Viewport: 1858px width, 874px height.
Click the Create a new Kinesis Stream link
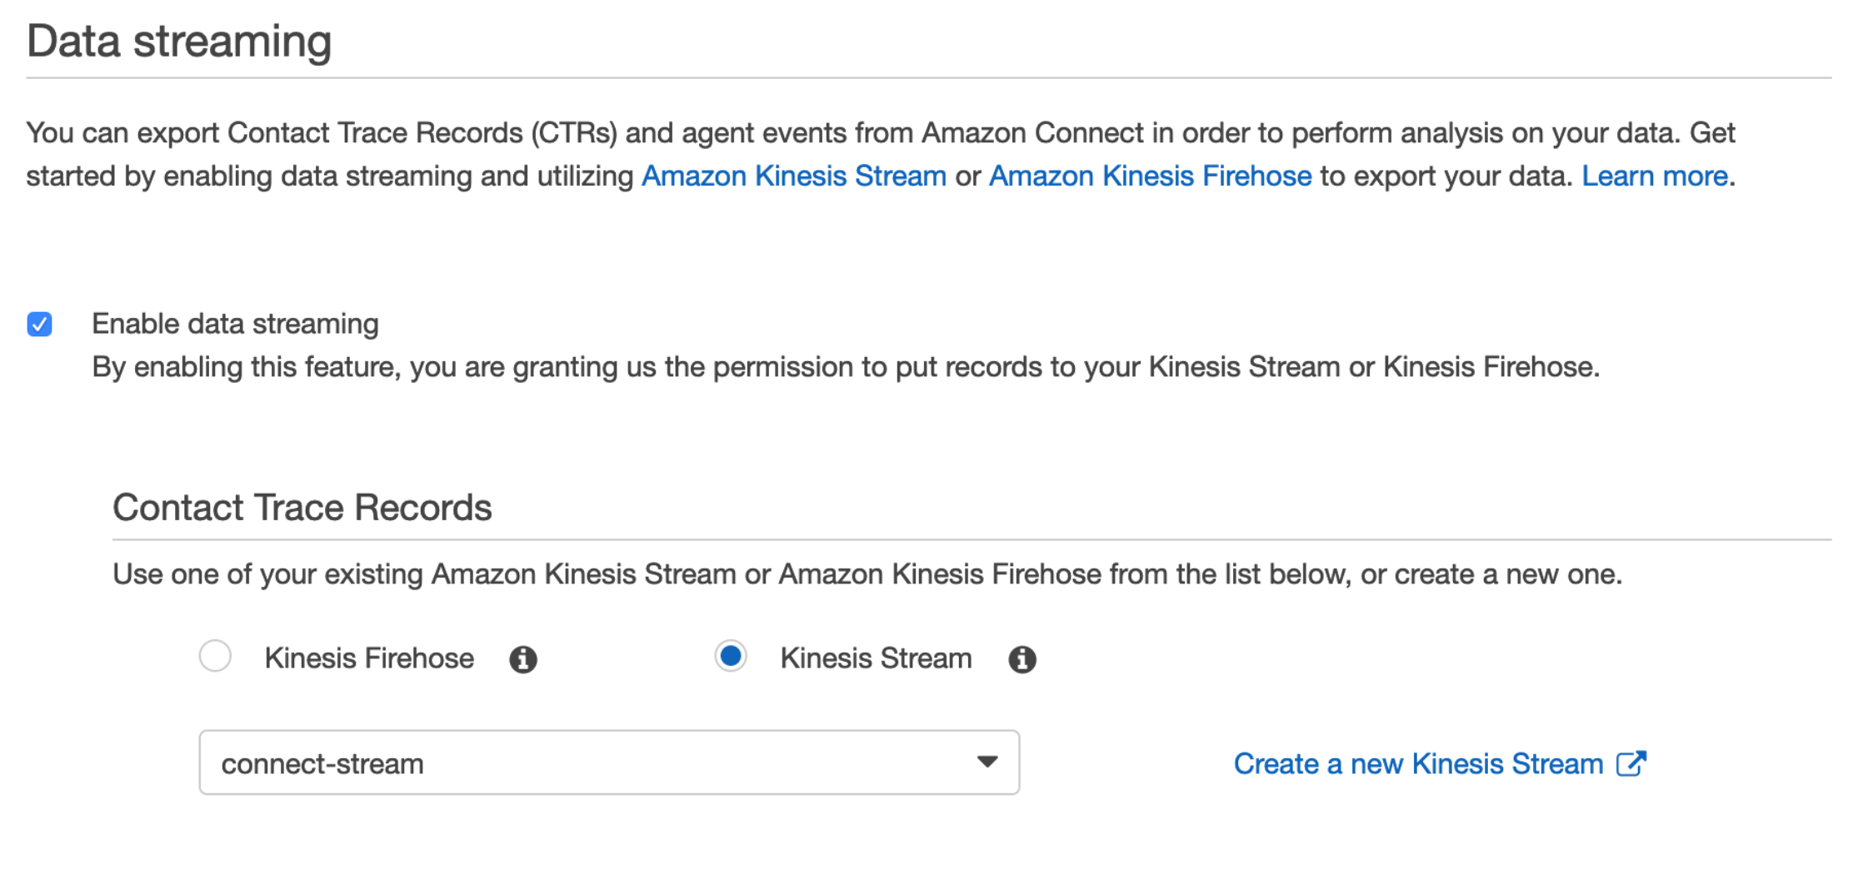pyautogui.click(x=1418, y=763)
